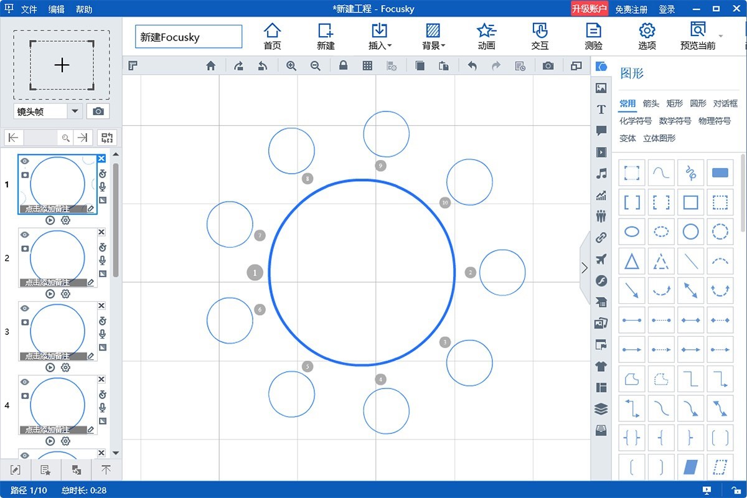Click the 升级账户 upgrade account button
This screenshot has height=498, width=747.
[590, 9]
